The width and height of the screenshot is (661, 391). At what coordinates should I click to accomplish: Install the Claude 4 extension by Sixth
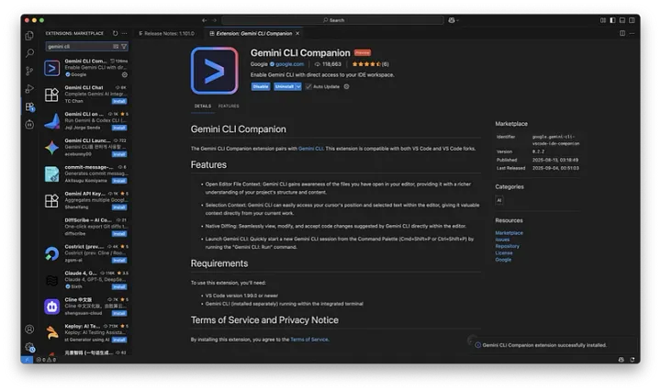[118, 287]
